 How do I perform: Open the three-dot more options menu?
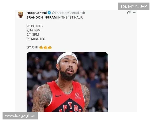135,13
